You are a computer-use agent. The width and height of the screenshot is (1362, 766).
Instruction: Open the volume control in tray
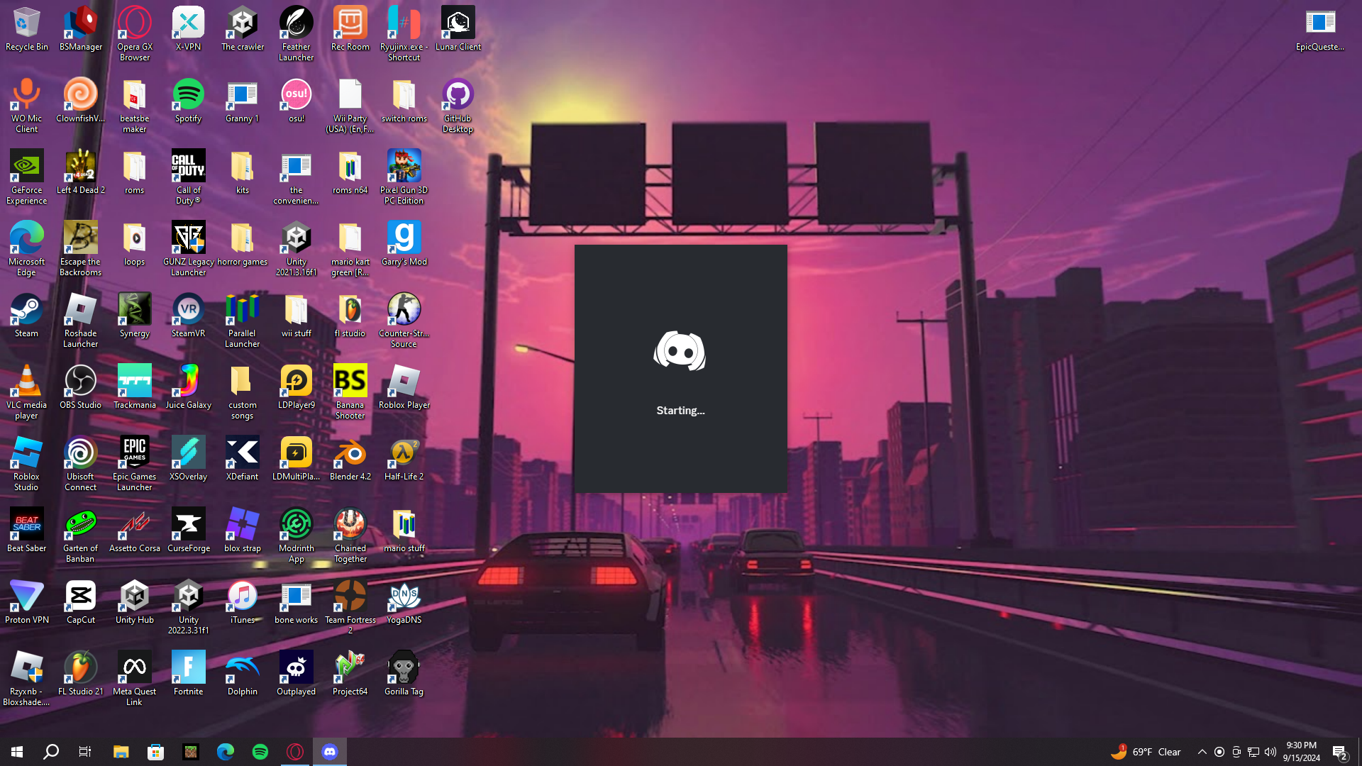(1270, 752)
